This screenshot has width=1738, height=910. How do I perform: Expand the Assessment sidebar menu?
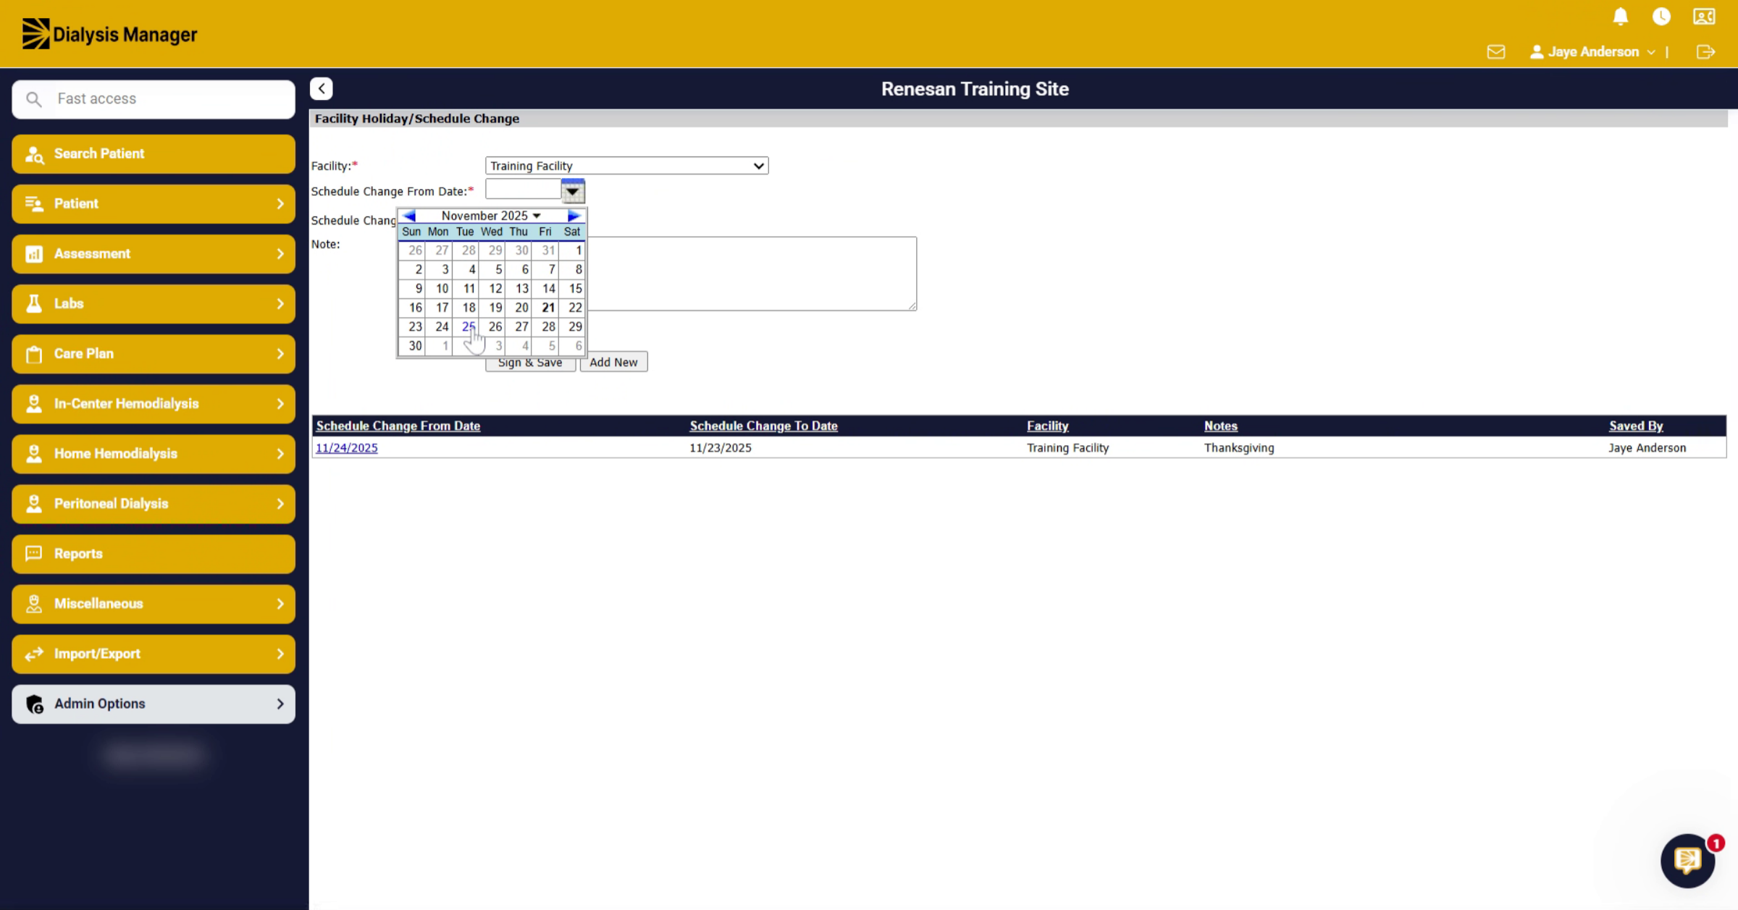[x=154, y=253]
